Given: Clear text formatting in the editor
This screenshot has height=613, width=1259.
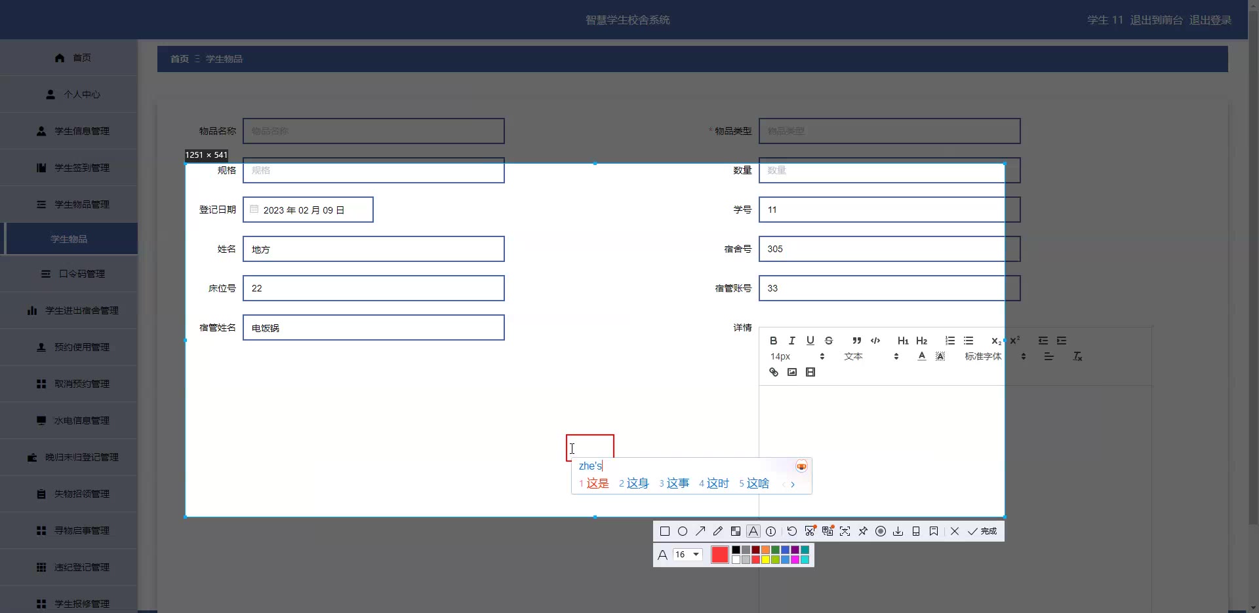Looking at the screenshot, I should coord(1077,356).
